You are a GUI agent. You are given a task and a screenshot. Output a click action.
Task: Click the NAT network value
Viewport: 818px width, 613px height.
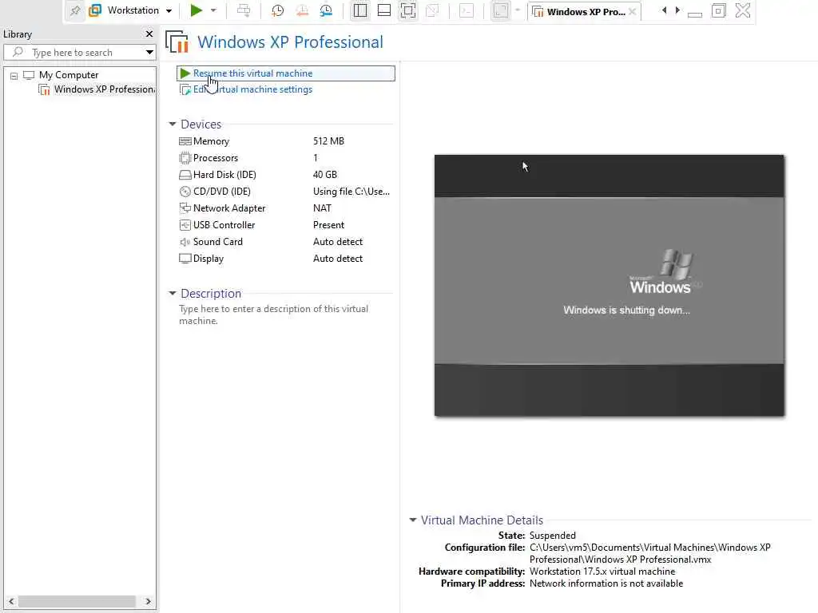click(322, 208)
